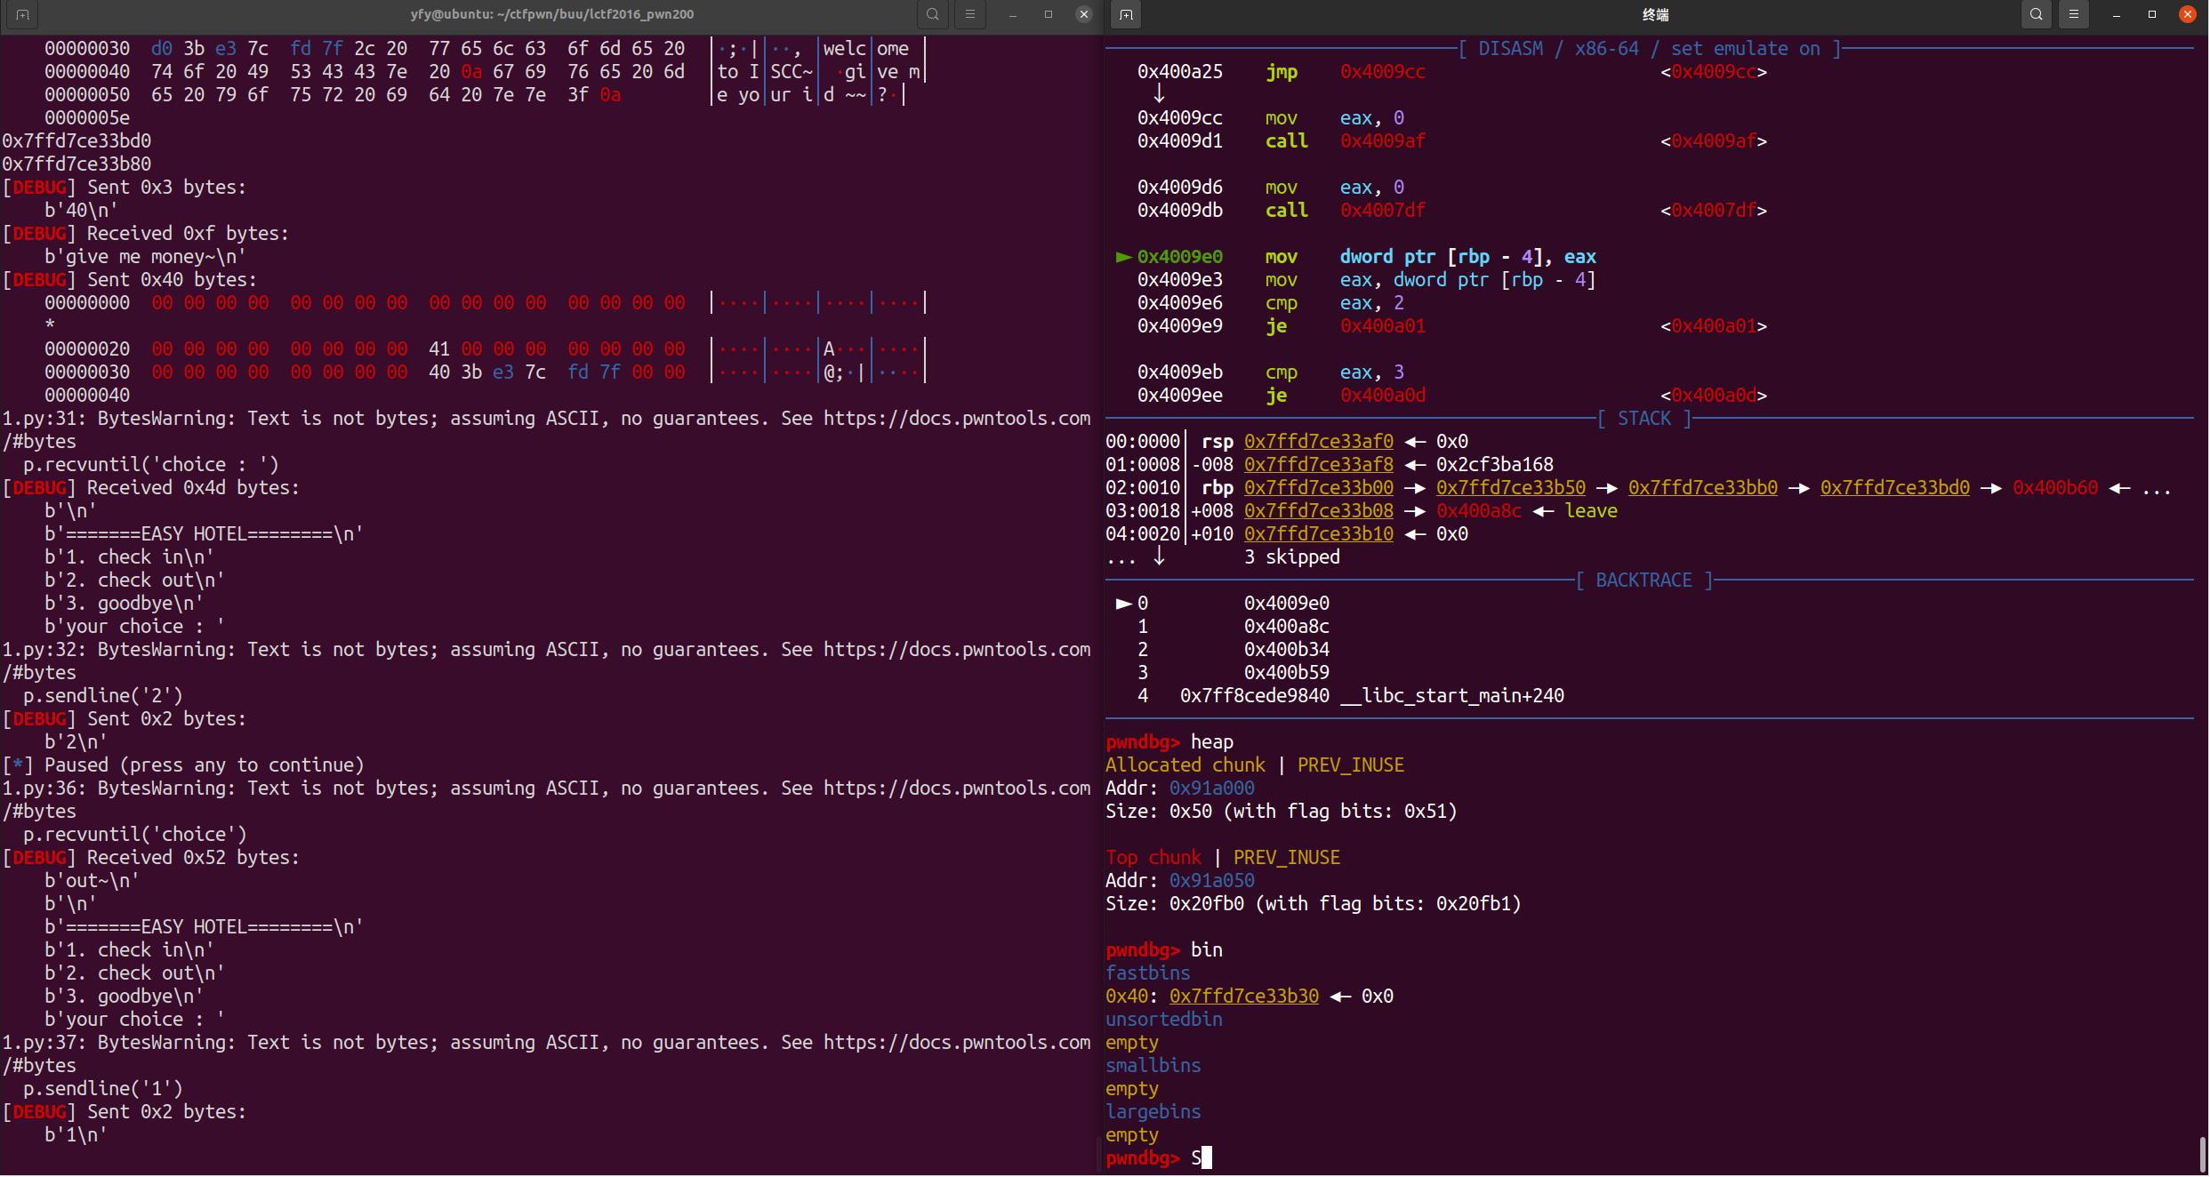The height and width of the screenshot is (1177, 2210).
Task: Click chained address 0x7ffd7ce33b50
Action: (x=1511, y=488)
